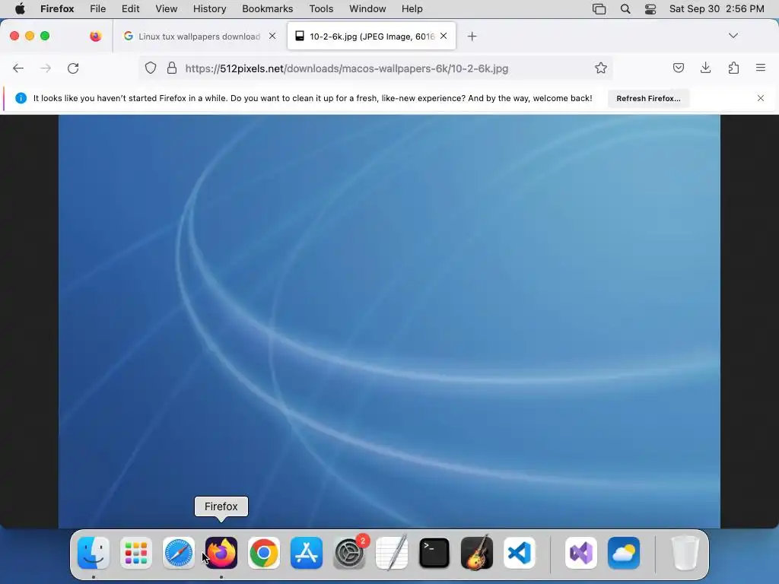
Task: Expand the list all tabs chevron
Action: [x=733, y=36]
